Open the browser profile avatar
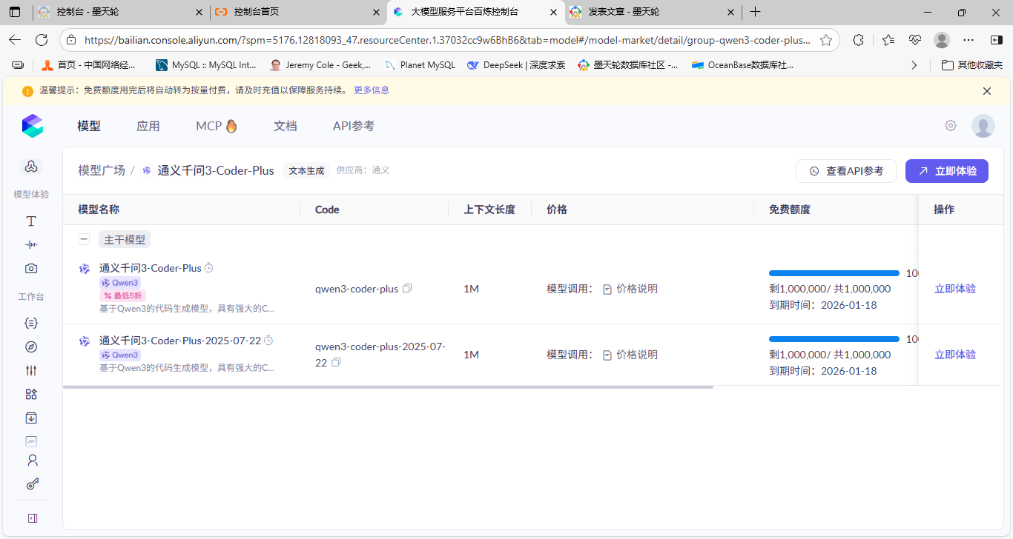The width and height of the screenshot is (1013, 539). (x=942, y=40)
